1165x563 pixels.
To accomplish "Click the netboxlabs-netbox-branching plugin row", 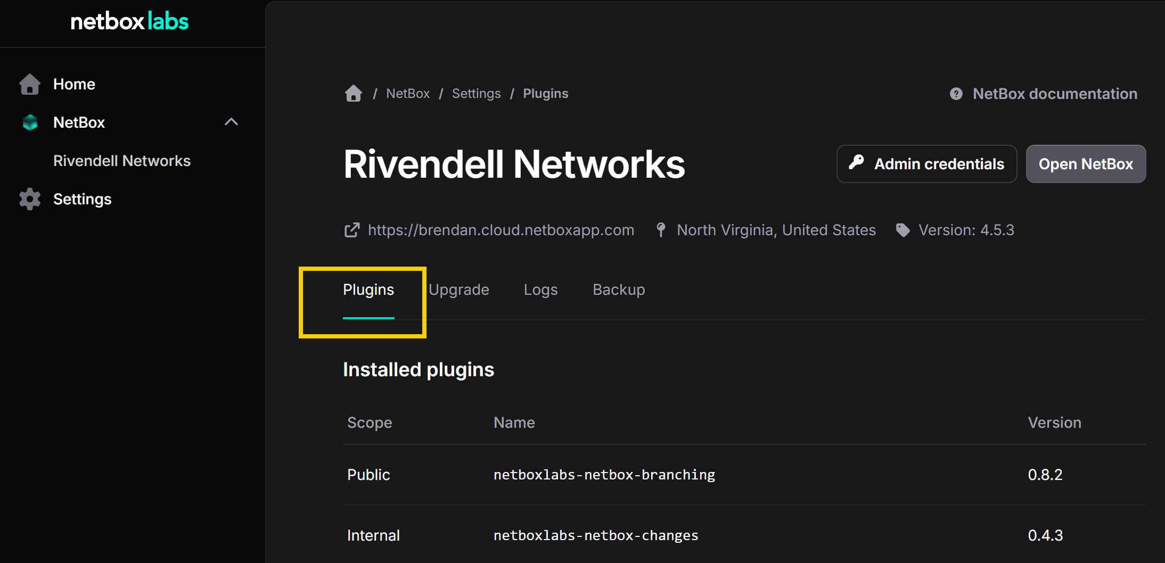I will coord(604,474).
